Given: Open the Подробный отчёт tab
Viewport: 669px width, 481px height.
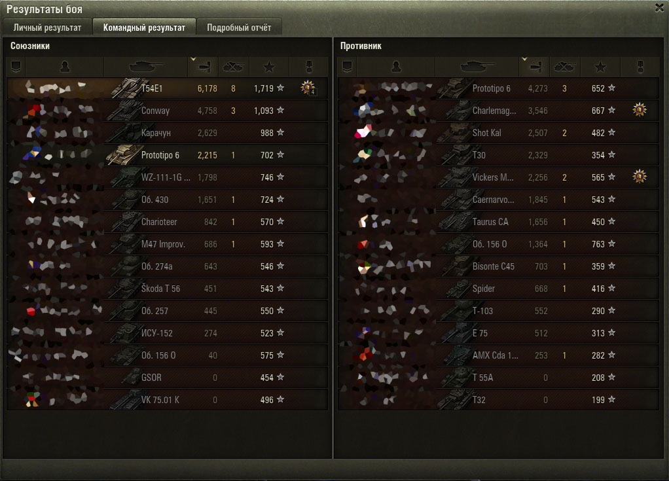Looking at the screenshot, I should point(239,27).
